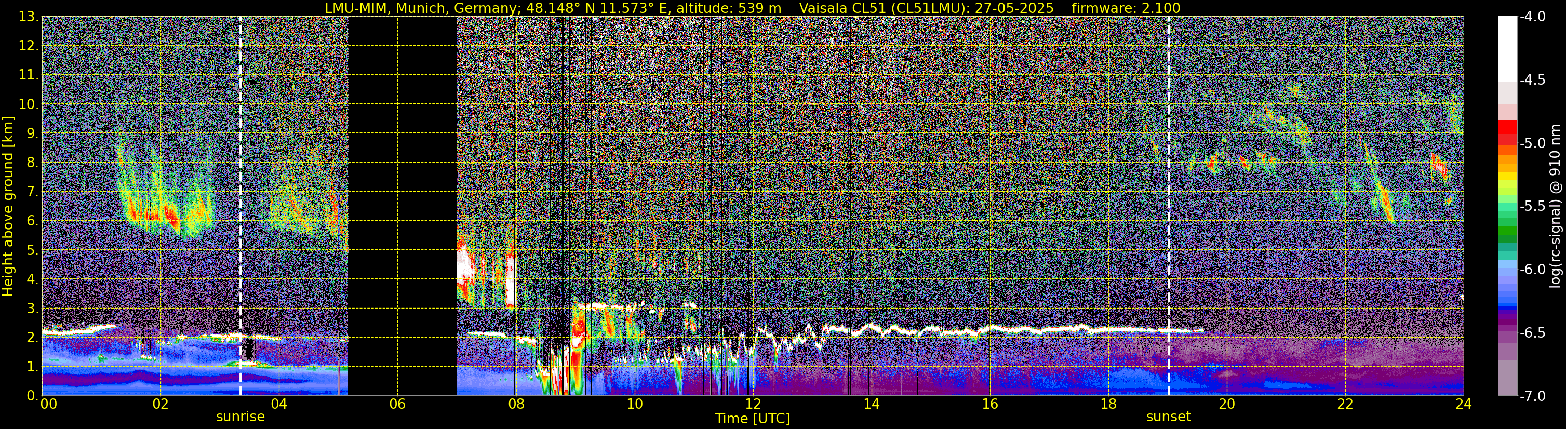
Task: Click the time axis tick label '00'
Action: pyautogui.click(x=48, y=404)
